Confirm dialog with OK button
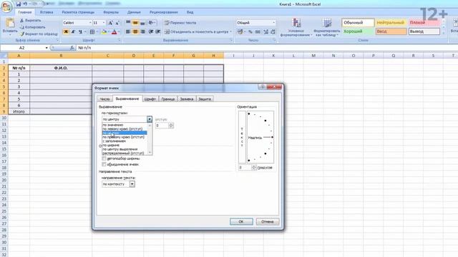This screenshot has height=257, width=458. [241, 222]
